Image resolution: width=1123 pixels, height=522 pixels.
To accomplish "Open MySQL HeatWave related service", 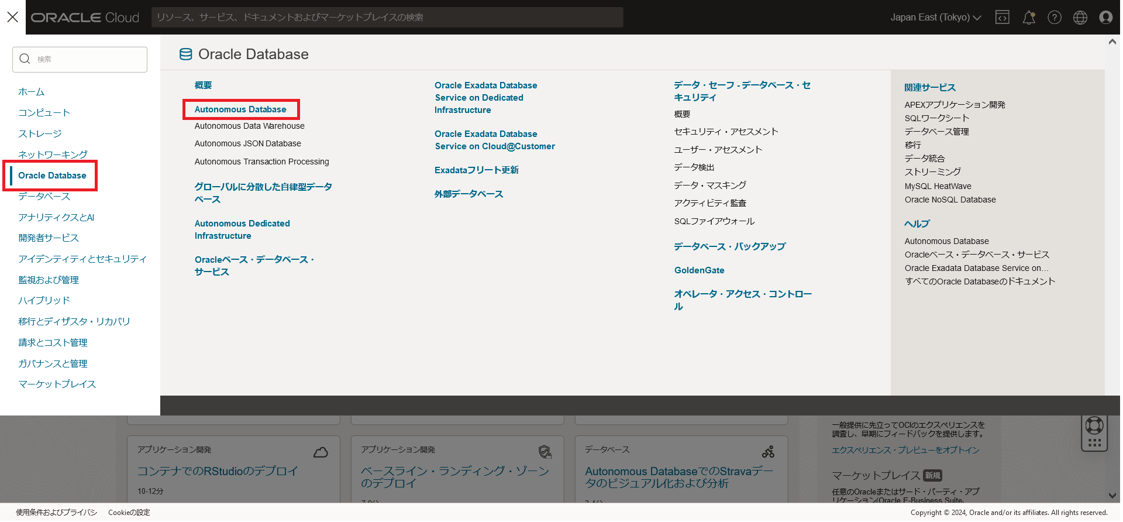I will tap(938, 186).
